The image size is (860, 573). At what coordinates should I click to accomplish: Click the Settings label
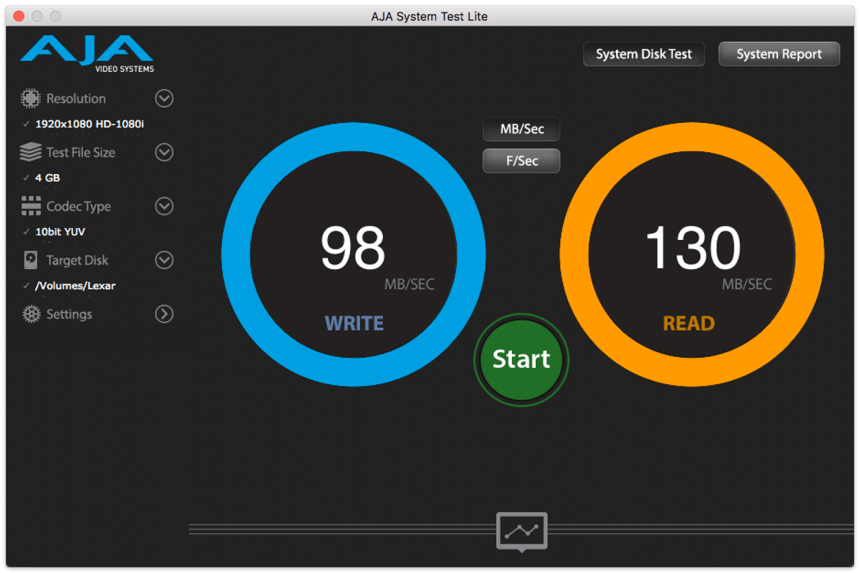tap(69, 314)
